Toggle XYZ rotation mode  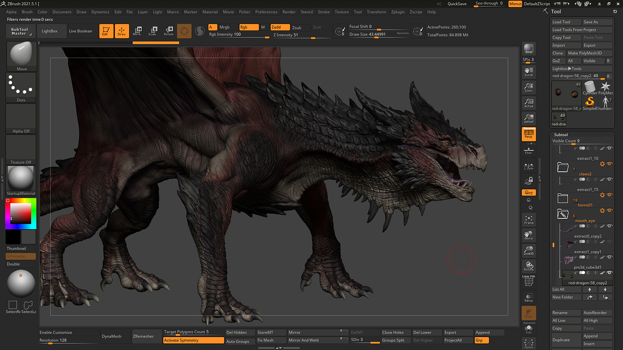pyautogui.click(x=529, y=192)
